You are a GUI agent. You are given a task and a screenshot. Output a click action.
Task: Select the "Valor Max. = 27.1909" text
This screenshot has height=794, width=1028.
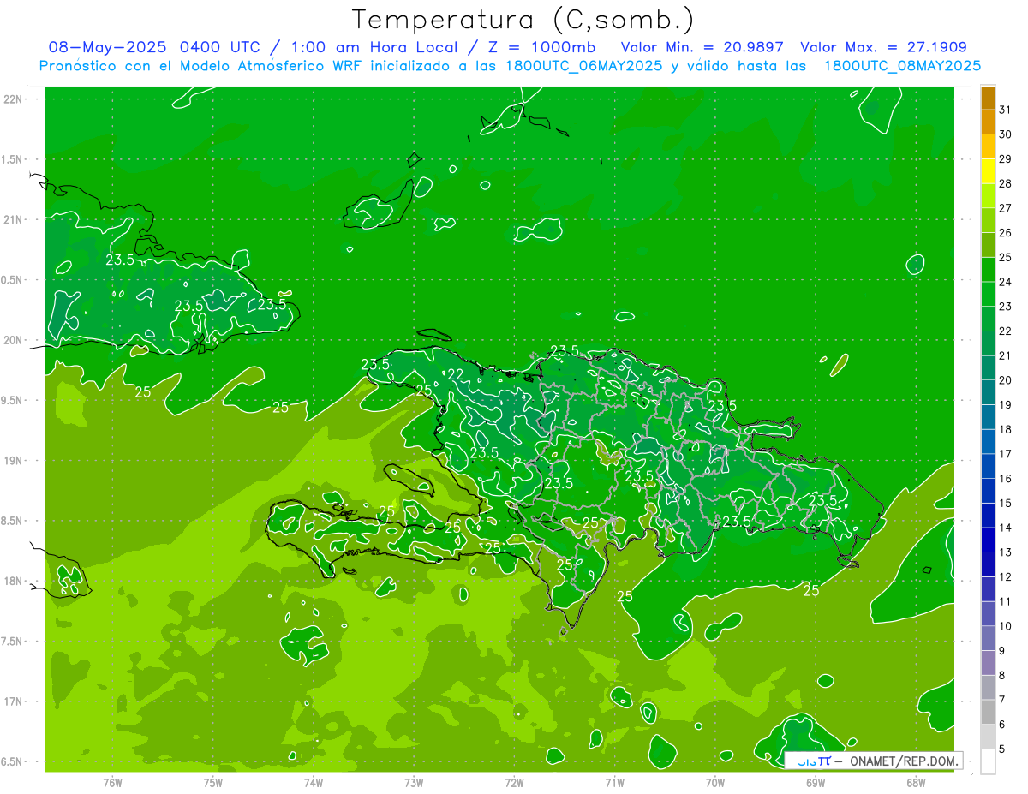883,47
